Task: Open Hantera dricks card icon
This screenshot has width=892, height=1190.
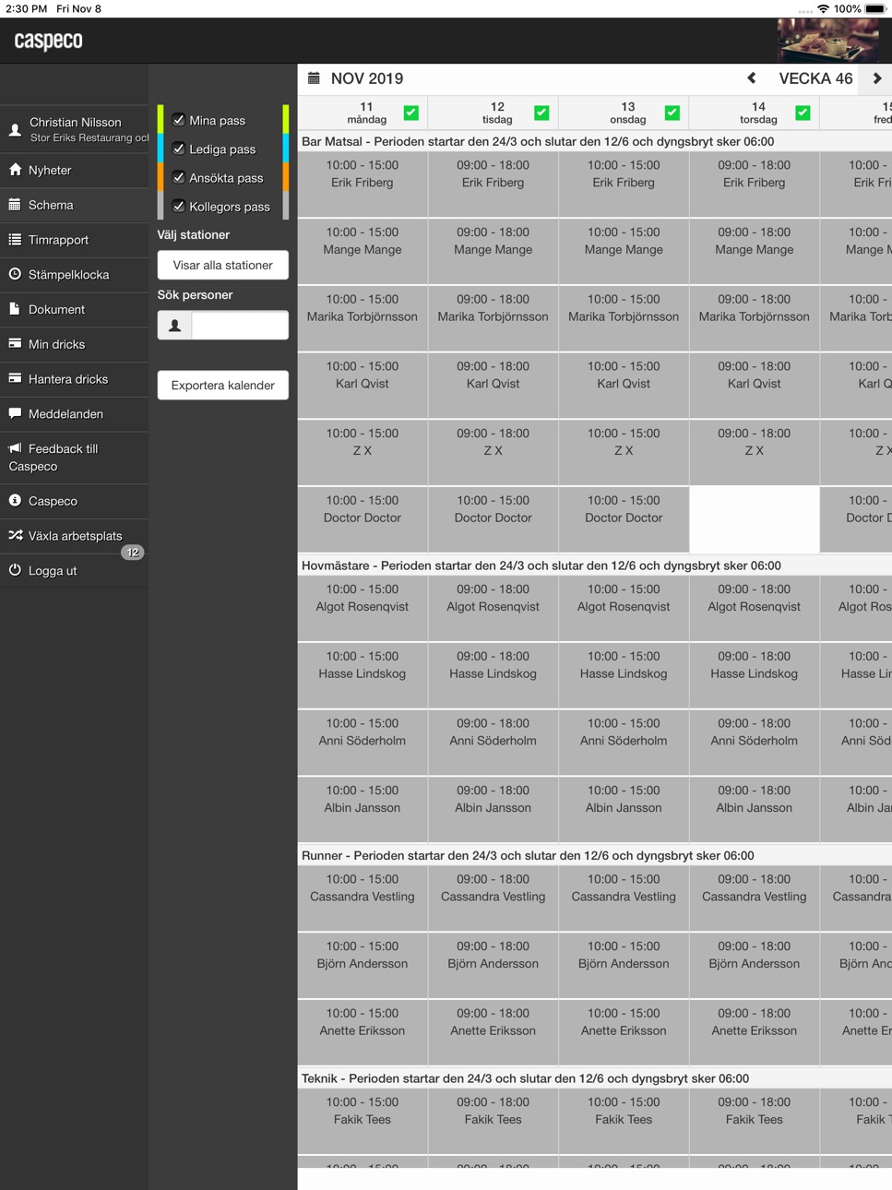Action: tap(15, 378)
